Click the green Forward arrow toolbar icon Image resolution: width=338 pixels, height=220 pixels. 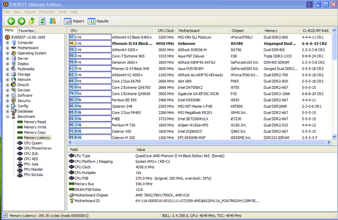pos(21,21)
